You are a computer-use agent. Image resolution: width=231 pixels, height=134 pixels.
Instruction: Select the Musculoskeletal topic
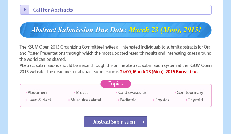(x=86, y=100)
